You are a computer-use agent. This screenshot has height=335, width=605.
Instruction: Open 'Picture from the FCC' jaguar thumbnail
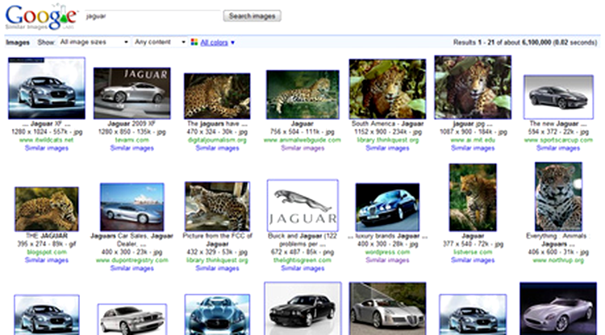pyautogui.click(x=217, y=206)
